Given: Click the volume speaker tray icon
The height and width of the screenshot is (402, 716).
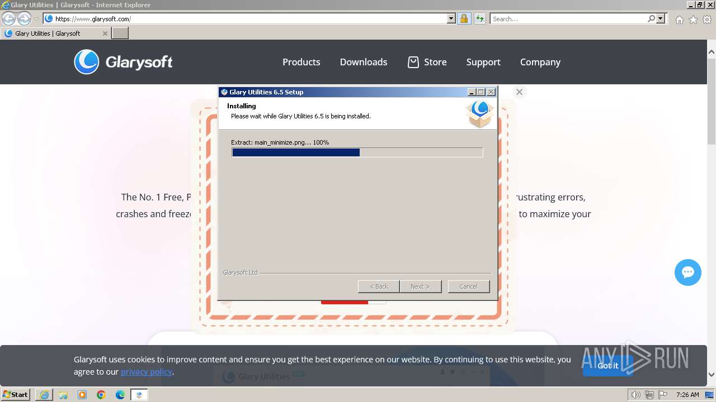Looking at the screenshot, I should (x=635, y=395).
